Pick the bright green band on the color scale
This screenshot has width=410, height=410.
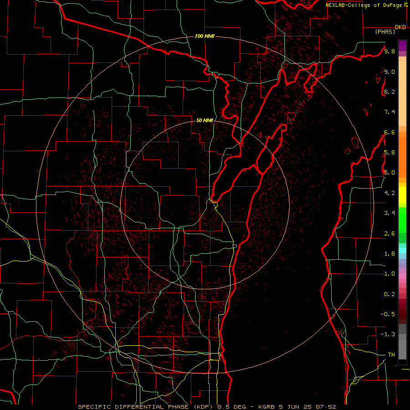click(x=402, y=220)
